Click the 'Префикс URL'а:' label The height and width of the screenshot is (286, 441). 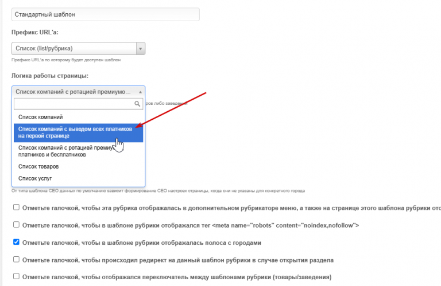tap(35, 32)
